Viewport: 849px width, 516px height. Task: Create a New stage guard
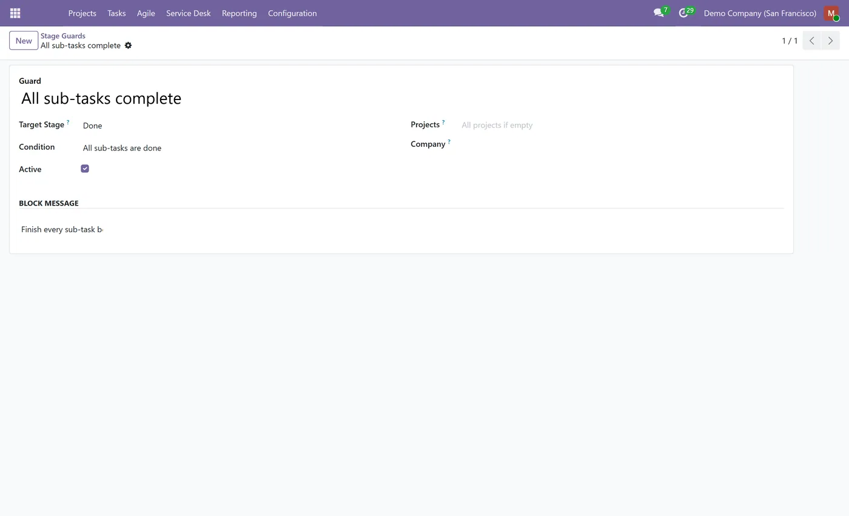coord(24,41)
